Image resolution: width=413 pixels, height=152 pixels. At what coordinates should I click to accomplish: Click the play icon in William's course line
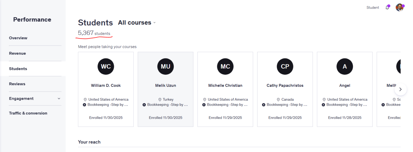point(85,105)
